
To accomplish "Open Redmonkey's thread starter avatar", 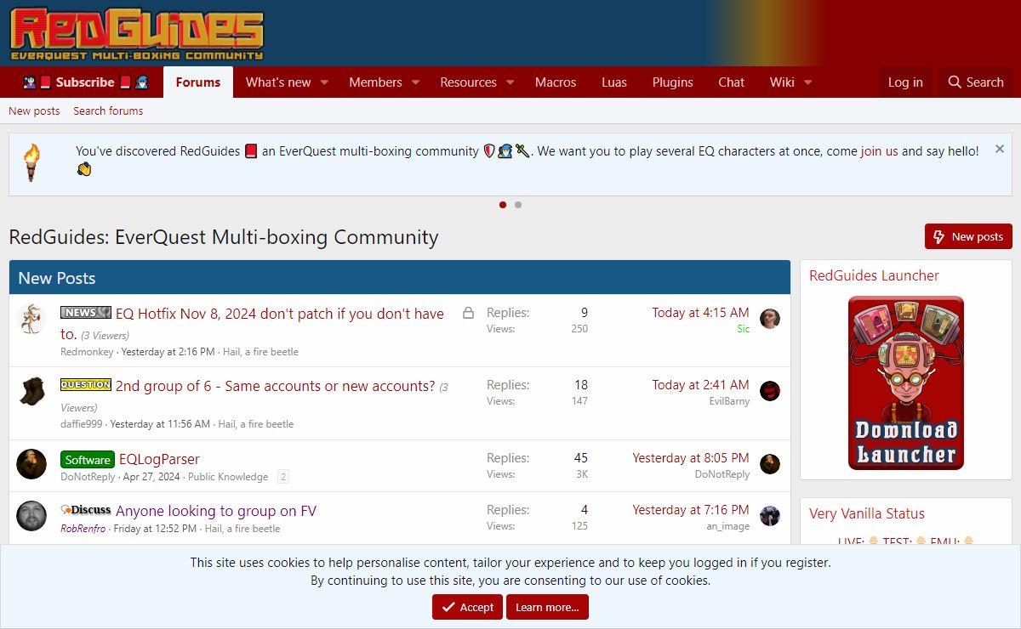I will click(31, 319).
